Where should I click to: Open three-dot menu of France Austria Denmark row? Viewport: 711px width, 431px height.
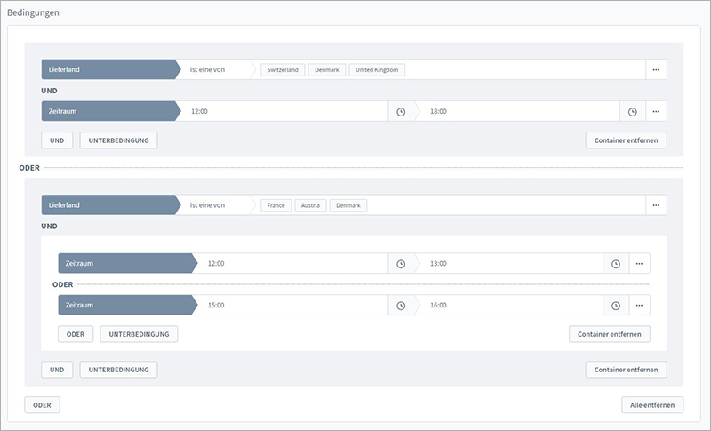[x=656, y=205]
